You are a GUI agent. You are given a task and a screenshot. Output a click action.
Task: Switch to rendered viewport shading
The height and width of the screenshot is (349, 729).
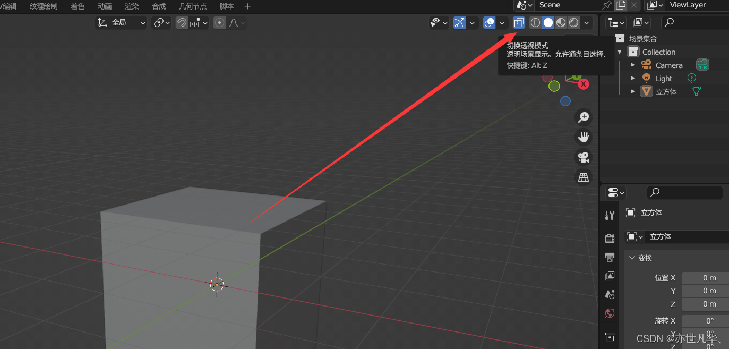(x=574, y=23)
